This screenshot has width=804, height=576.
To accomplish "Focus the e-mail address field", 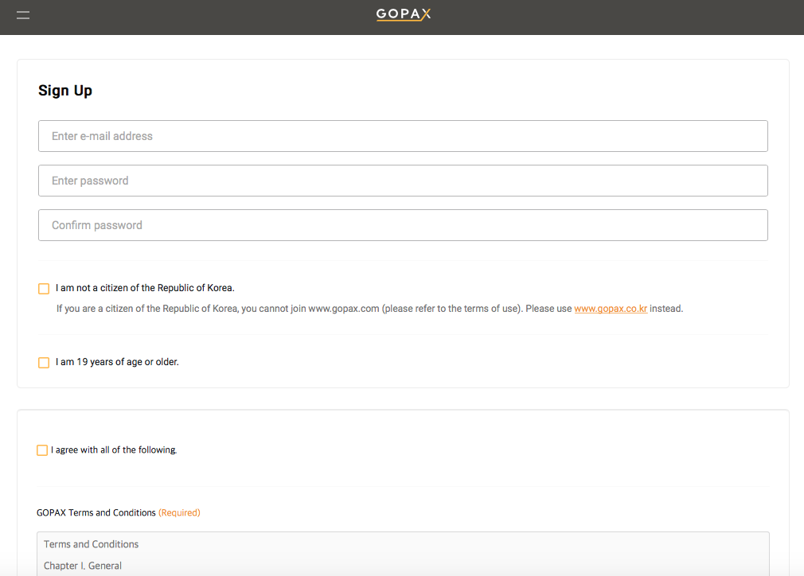I will [x=403, y=136].
